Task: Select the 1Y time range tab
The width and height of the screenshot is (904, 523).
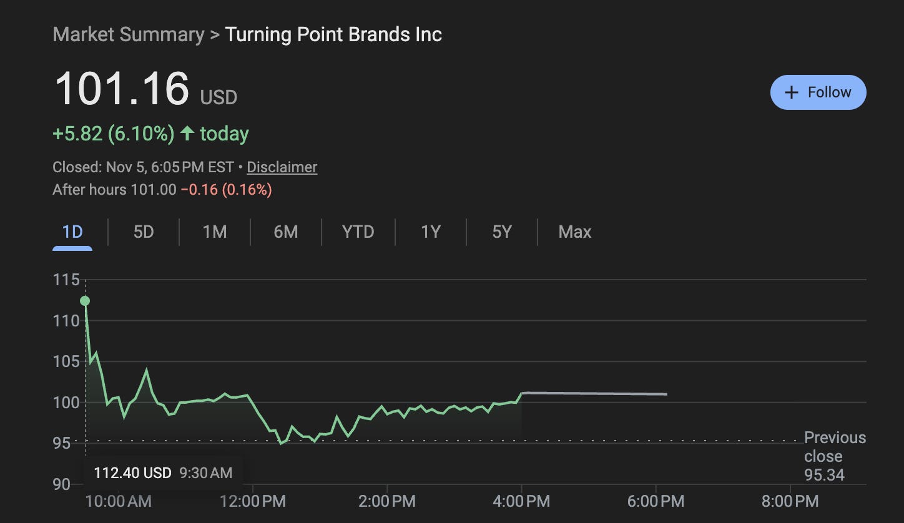Action: (431, 232)
